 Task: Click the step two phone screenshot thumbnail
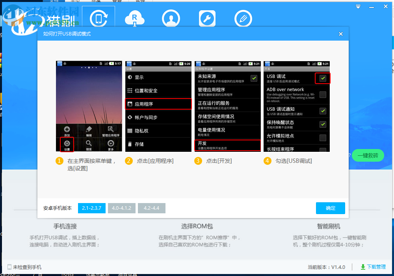158,106
